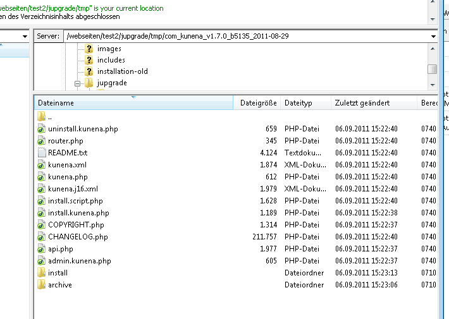Click the kunena.j16.xml file icon

click(41, 189)
